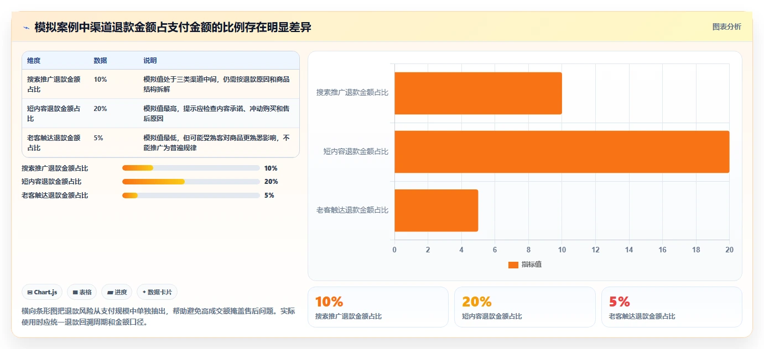Select the 进度 tag chip

point(117,292)
